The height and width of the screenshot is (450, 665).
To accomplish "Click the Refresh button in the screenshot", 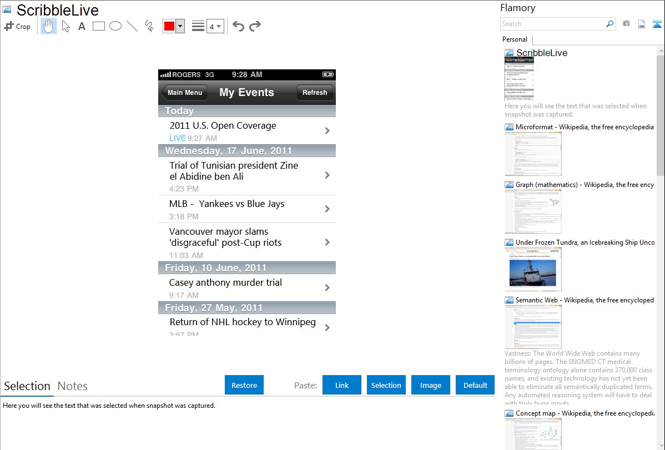I will [x=315, y=93].
